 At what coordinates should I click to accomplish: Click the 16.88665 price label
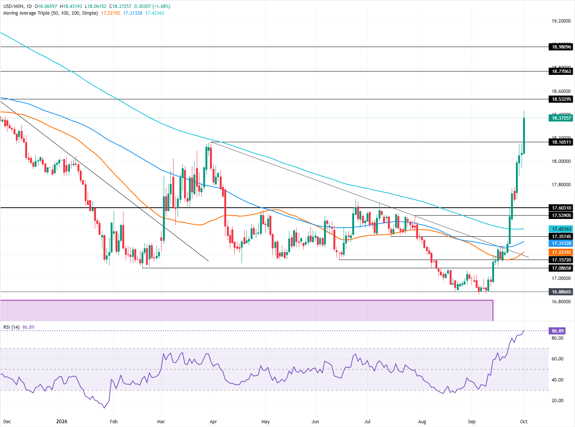click(561, 292)
